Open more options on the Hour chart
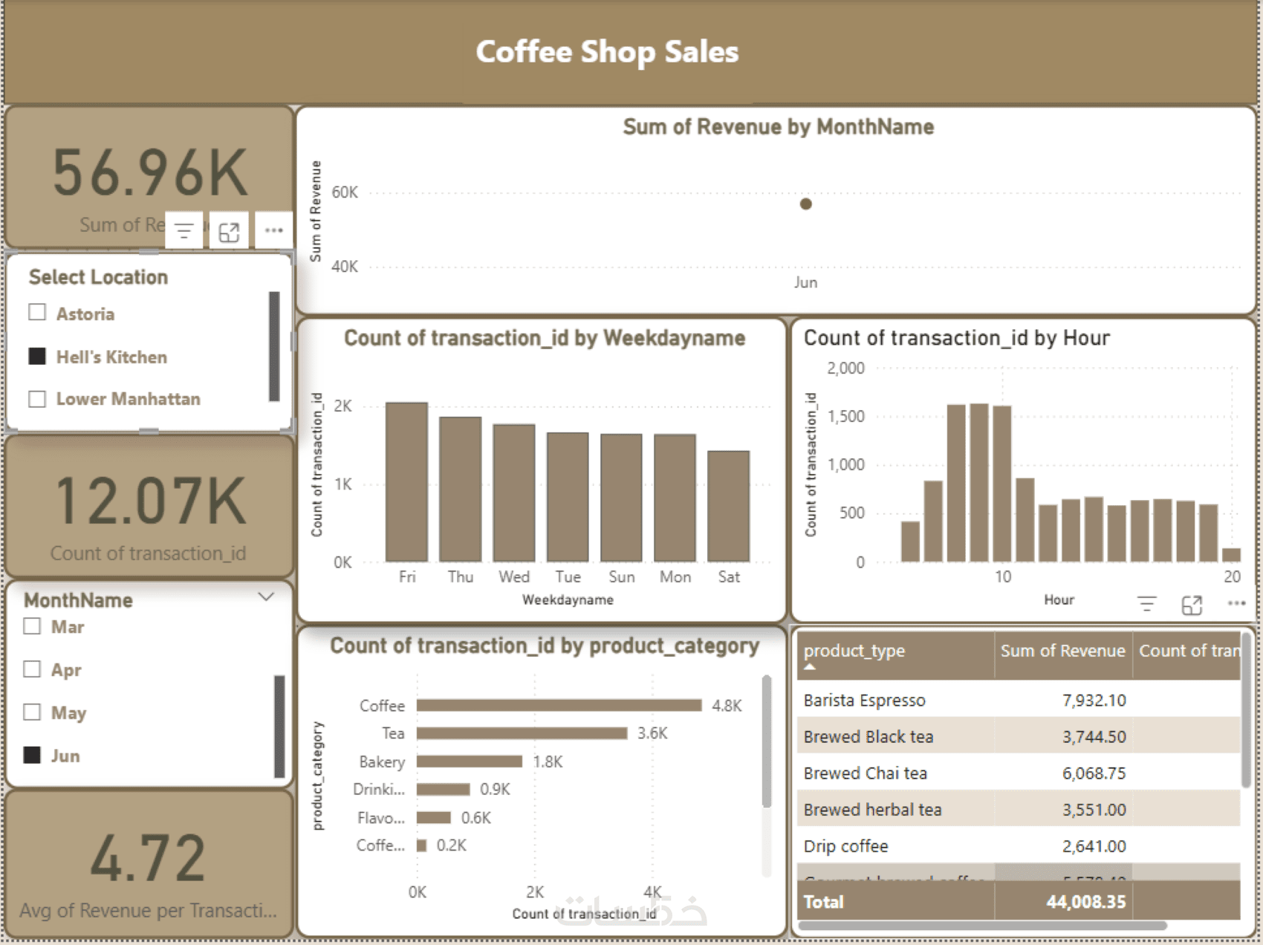 [1236, 603]
